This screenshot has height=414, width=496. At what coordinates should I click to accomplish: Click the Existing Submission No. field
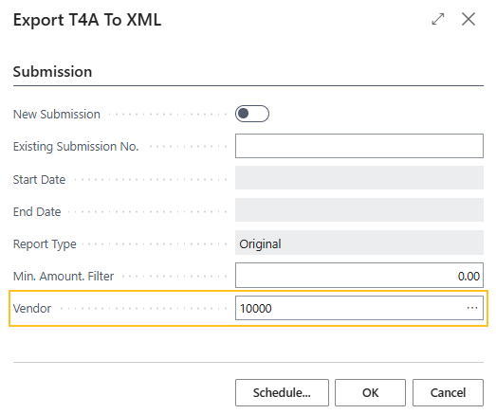coord(359,146)
